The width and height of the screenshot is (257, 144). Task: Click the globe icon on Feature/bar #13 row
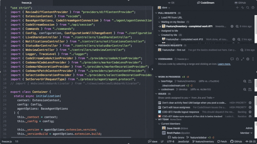click(x=234, y=39)
